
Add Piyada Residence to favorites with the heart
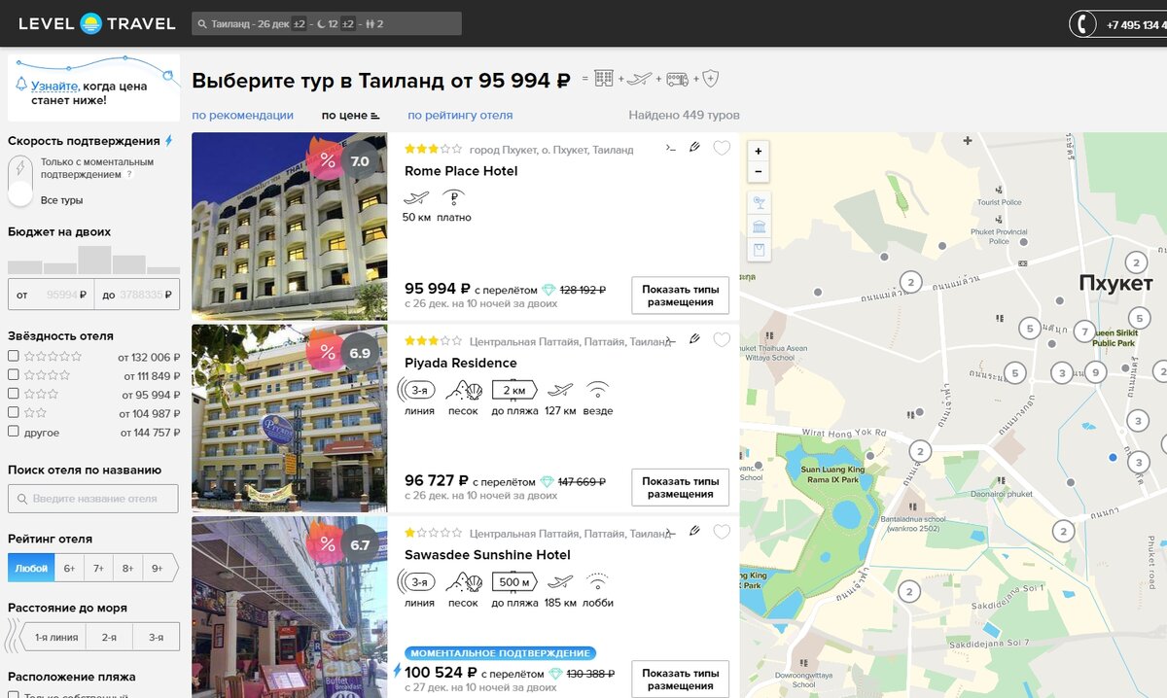(x=722, y=340)
